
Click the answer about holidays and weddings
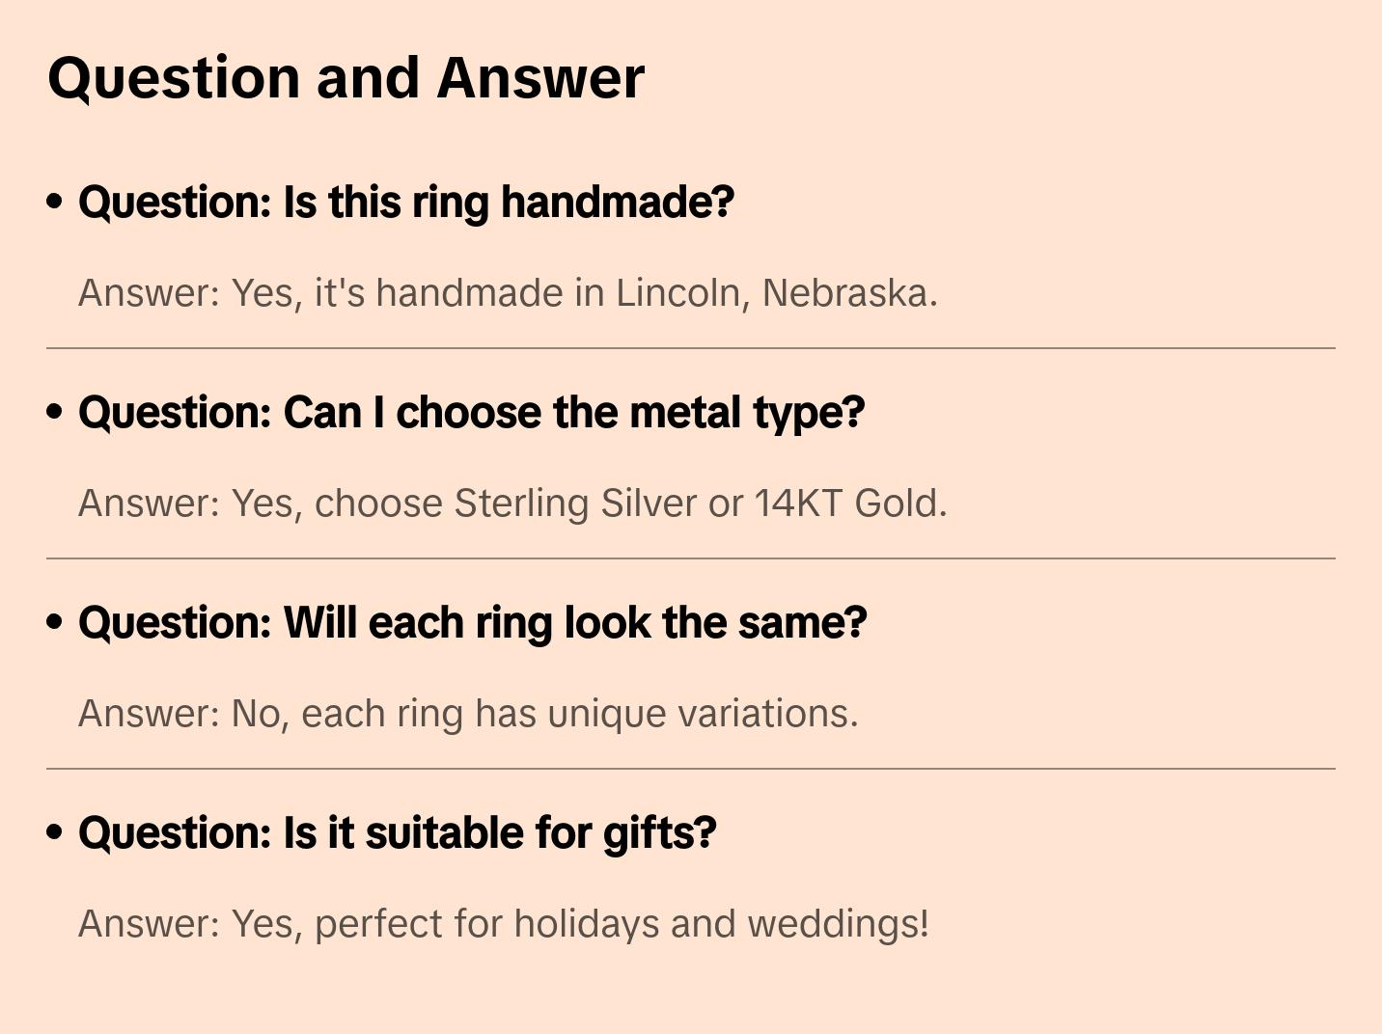pos(503,924)
